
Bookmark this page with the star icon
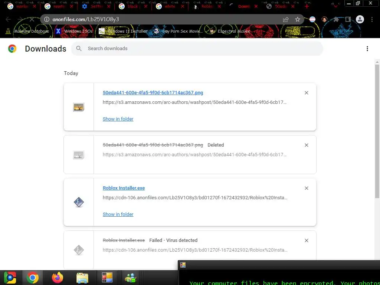pyautogui.click(x=298, y=20)
